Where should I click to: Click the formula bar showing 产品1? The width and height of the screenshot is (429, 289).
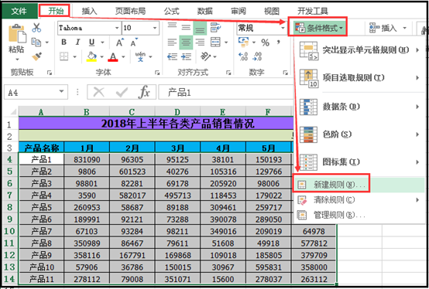pyautogui.click(x=226, y=93)
